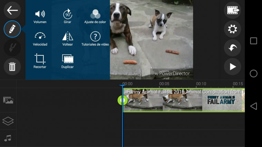The image size is (262, 147).
Task: Undo the last action
Action: pyautogui.click(x=232, y=48)
